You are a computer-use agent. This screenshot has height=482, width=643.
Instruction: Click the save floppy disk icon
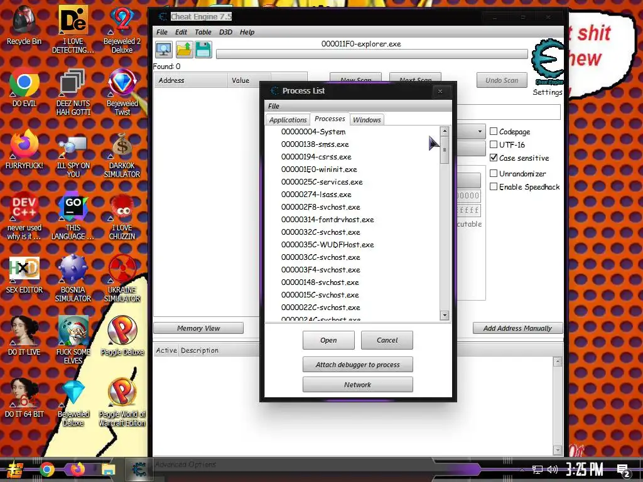203,50
